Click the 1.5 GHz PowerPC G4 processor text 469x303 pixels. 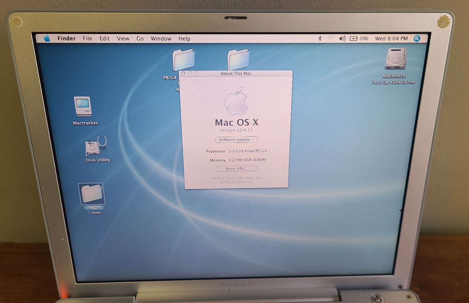click(x=248, y=151)
